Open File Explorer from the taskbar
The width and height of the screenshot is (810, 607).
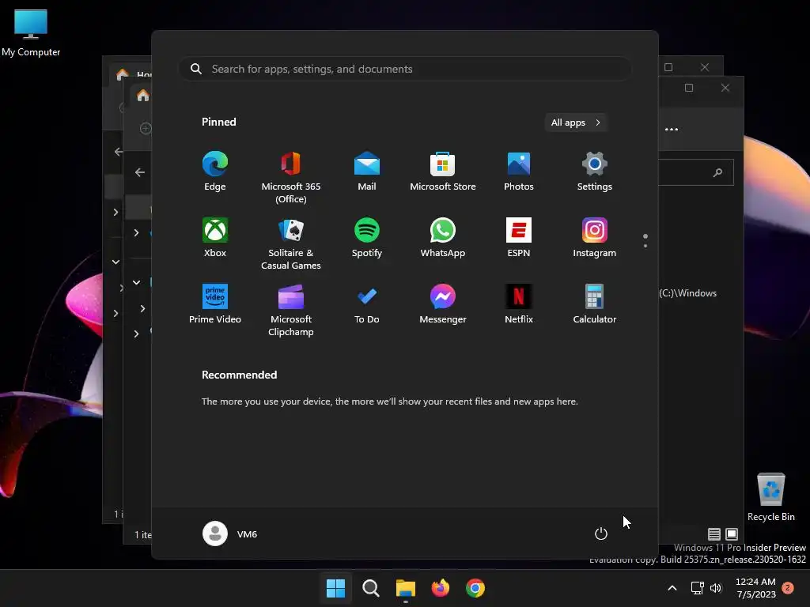406,588
